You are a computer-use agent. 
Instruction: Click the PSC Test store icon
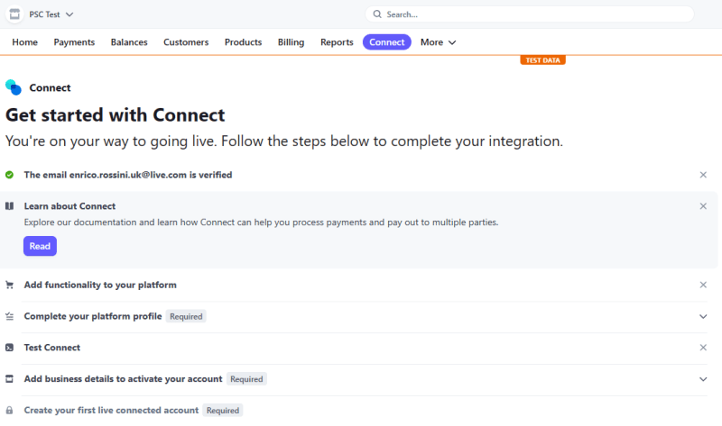click(x=14, y=14)
